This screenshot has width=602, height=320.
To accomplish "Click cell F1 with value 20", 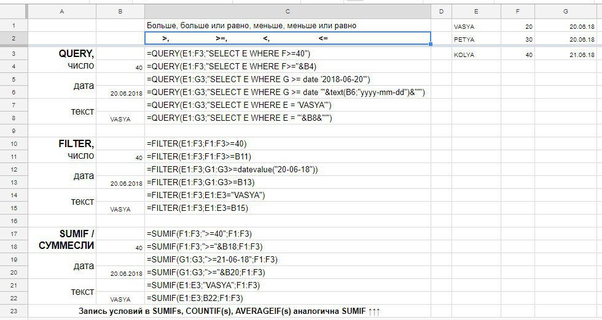I will (x=517, y=26).
